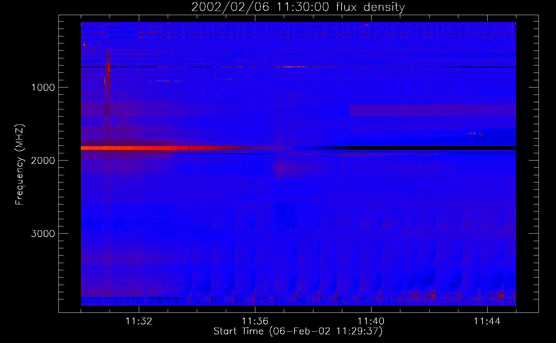Click the 11:40 time tick label
Viewport: 556px width, 343px height.
371,321
